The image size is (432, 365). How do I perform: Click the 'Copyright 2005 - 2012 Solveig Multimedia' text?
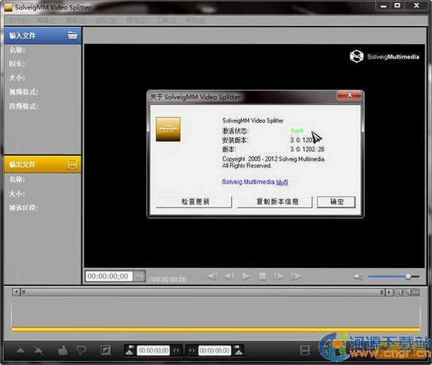[274, 159]
